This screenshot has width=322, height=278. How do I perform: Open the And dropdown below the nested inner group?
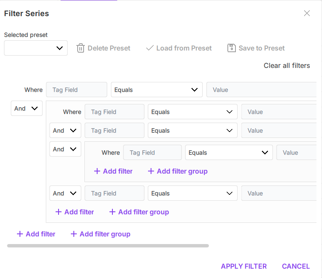pyautogui.click(x=65, y=194)
